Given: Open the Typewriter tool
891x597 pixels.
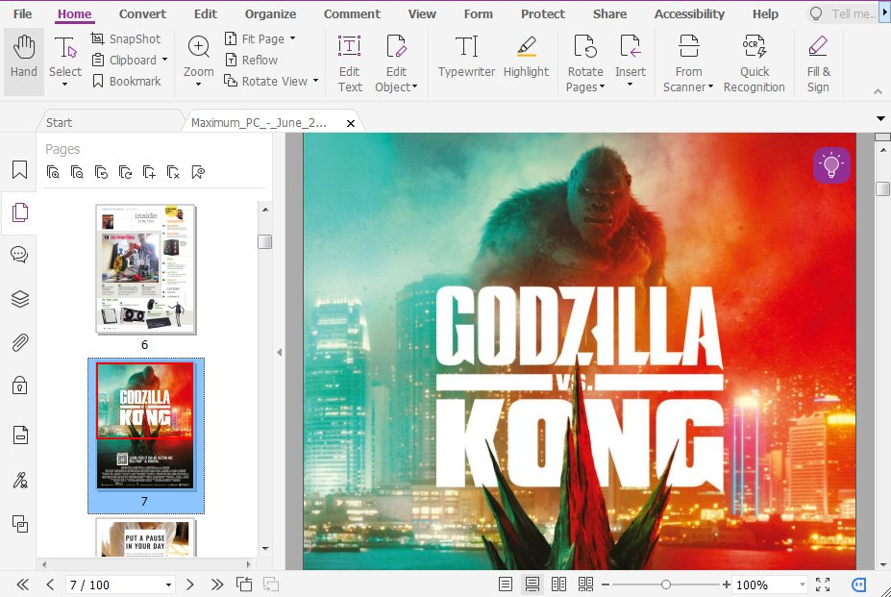Looking at the screenshot, I should pos(466,61).
